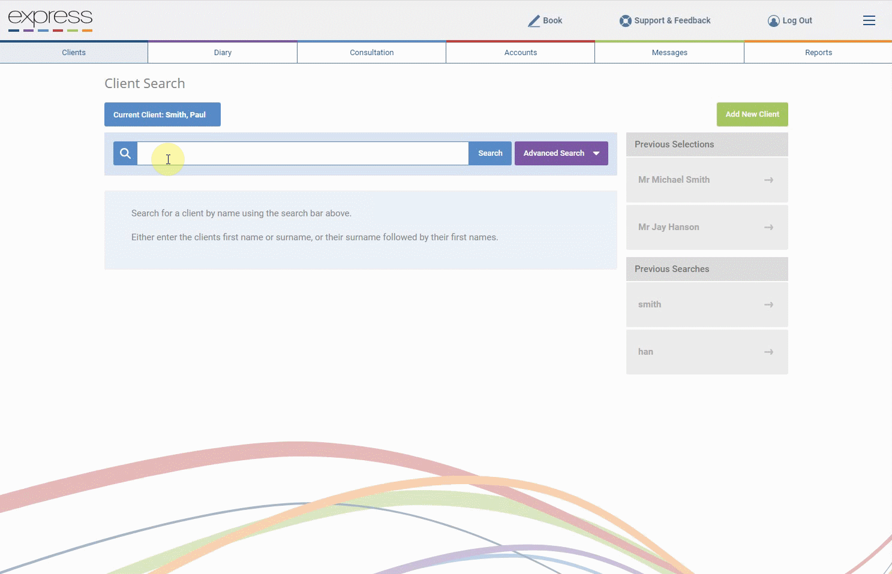Go to the Accounts tab
892x574 pixels.
point(521,53)
